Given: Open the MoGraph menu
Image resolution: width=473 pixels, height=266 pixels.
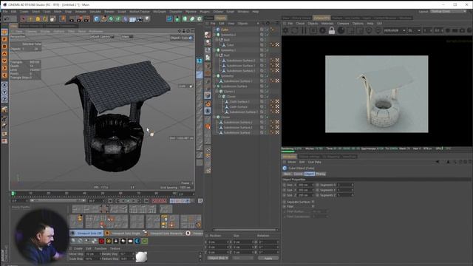Looking at the screenshot, I should point(160,12).
